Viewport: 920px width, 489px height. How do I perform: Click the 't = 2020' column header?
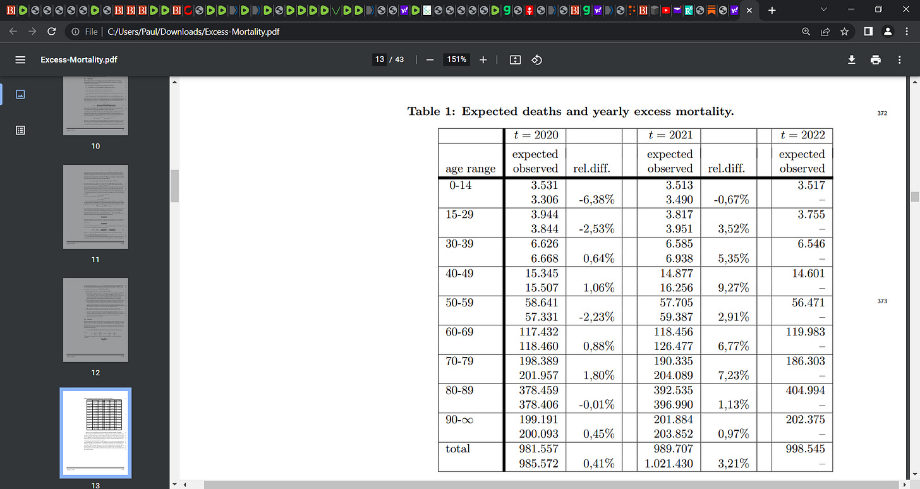tap(535, 135)
